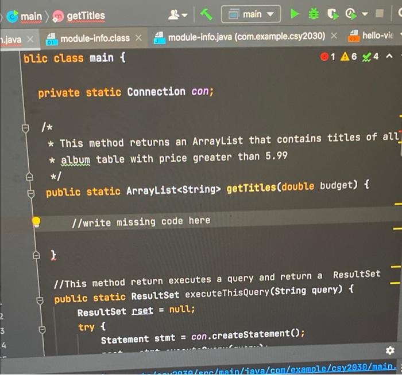This screenshot has height=375, width=402.
Task: Debug main with bug icon
Action: pyautogui.click(x=314, y=14)
